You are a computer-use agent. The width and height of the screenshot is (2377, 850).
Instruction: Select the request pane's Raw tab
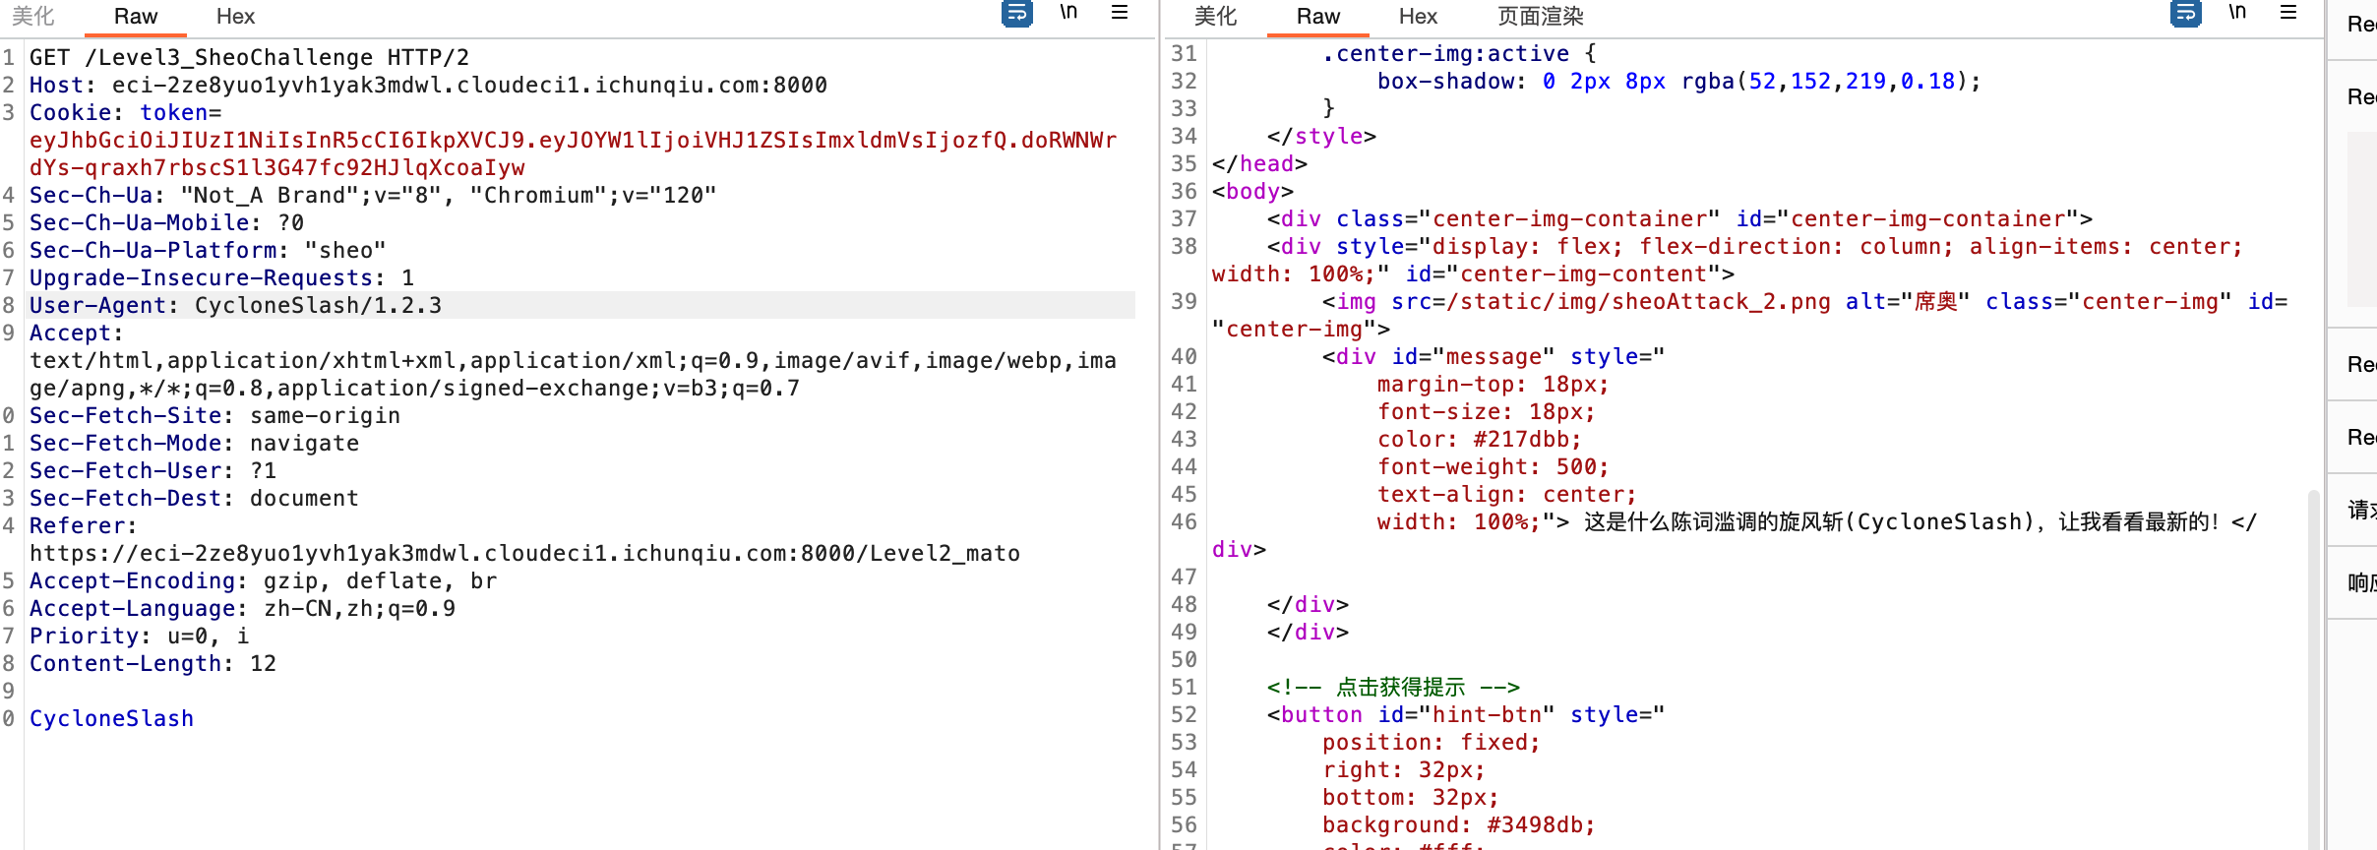click(136, 17)
